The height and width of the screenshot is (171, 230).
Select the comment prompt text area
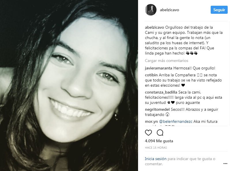pos(180,161)
